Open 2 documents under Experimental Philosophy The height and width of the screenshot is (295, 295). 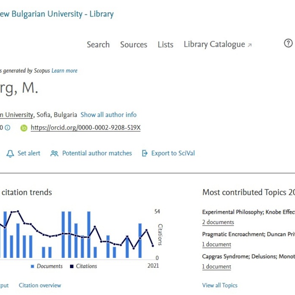click(x=218, y=222)
